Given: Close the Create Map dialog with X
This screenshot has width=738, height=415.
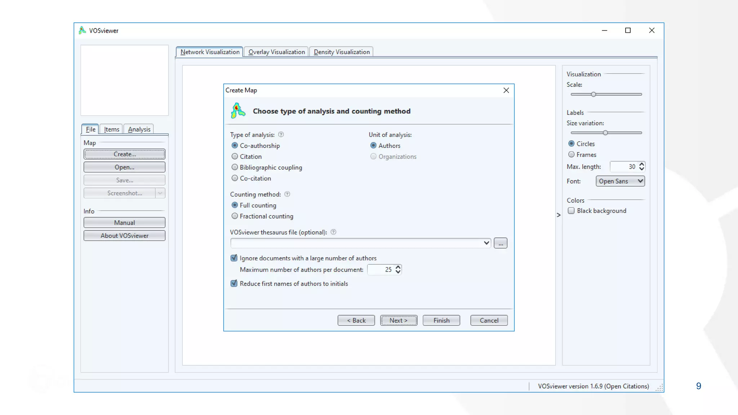Looking at the screenshot, I should [506, 90].
